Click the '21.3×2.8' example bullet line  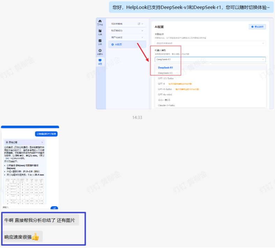pyautogui.click(x=23, y=171)
